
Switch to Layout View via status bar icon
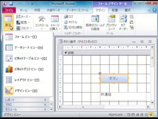(x=146, y=115)
